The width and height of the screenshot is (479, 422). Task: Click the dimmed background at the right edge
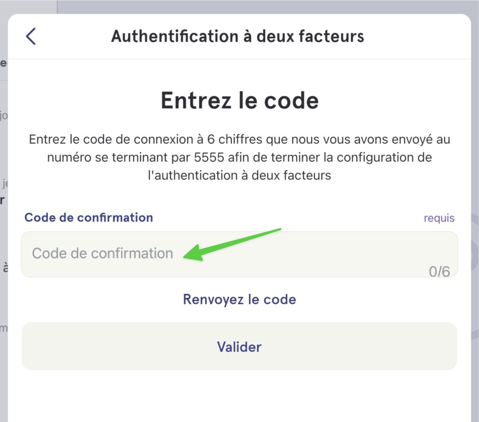click(x=475, y=214)
